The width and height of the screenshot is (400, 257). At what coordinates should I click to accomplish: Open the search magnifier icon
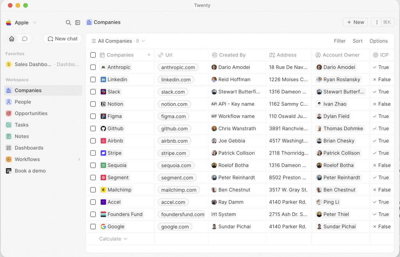(x=68, y=22)
